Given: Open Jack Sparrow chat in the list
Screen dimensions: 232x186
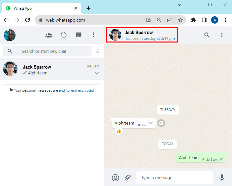Looking at the screenshot, I should pos(52,69).
